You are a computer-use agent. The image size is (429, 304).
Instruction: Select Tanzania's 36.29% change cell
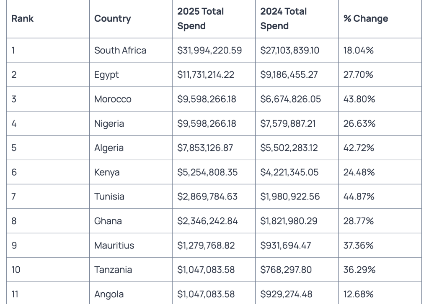pos(359,270)
